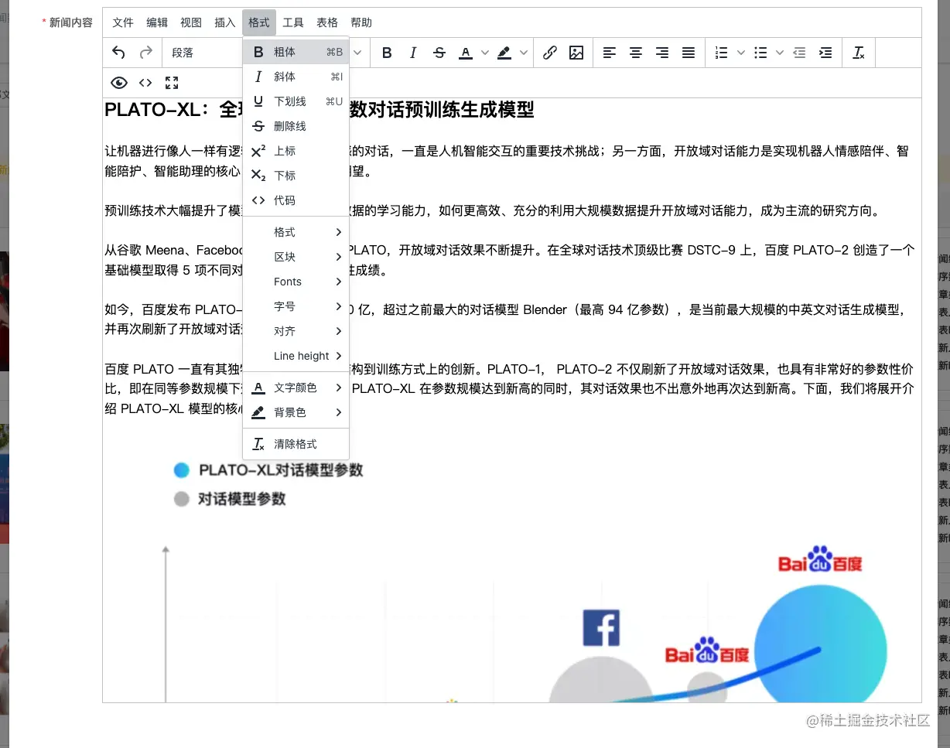Insert a link using the chain icon
Image resolution: width=950 pixels, height=748 pixels.
pyautogui.click(x=550, y=53)
